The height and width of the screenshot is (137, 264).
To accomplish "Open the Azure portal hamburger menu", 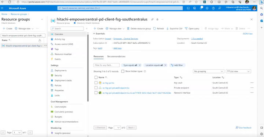I will pos(2,8).
